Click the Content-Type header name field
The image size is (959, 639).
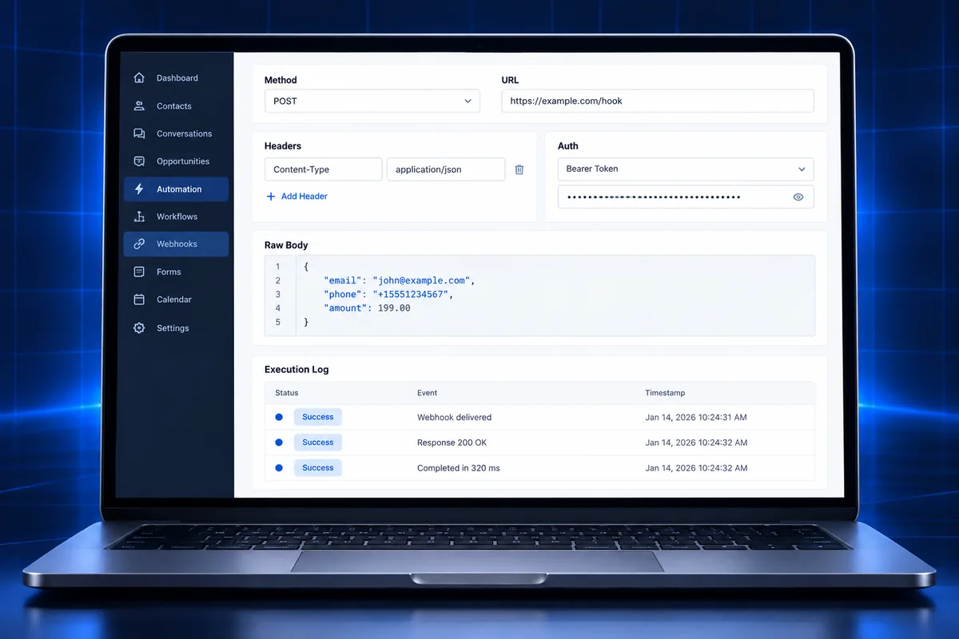pos(324,169)
